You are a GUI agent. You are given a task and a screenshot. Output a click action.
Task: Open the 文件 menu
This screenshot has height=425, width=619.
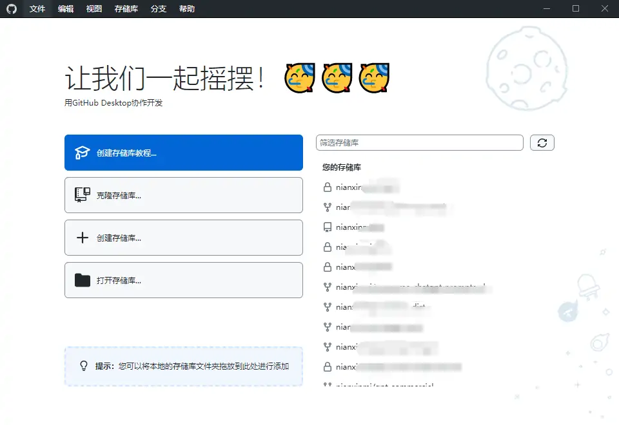click(x=37, y=8)
